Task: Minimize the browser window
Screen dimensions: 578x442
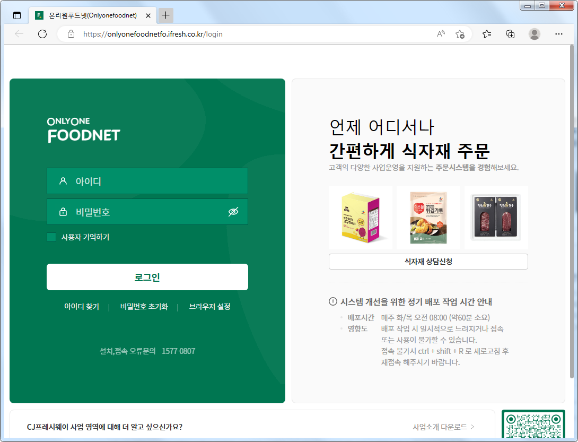Action: 528,5
